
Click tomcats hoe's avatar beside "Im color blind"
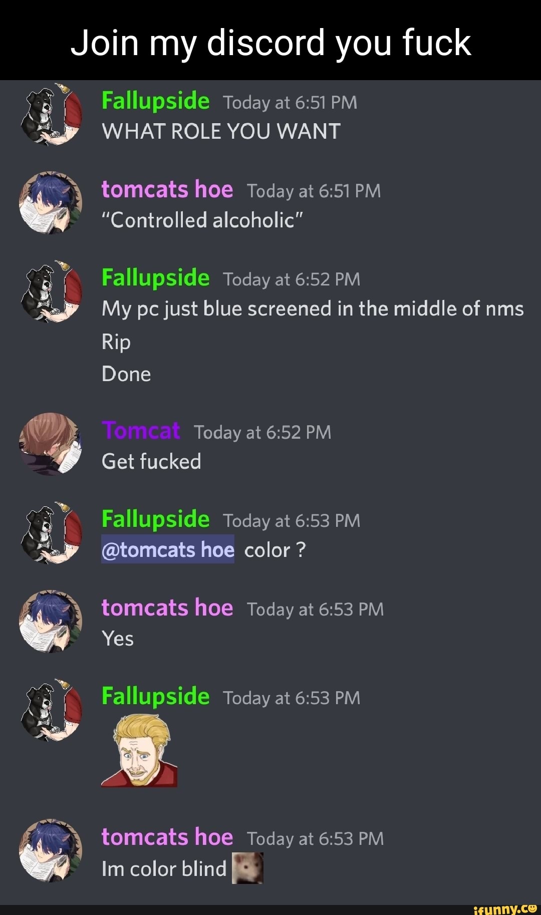point(51,850)
